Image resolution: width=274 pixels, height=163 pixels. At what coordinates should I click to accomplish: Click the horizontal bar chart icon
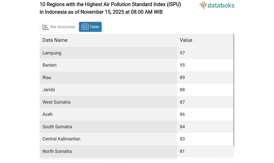point(46,27)
